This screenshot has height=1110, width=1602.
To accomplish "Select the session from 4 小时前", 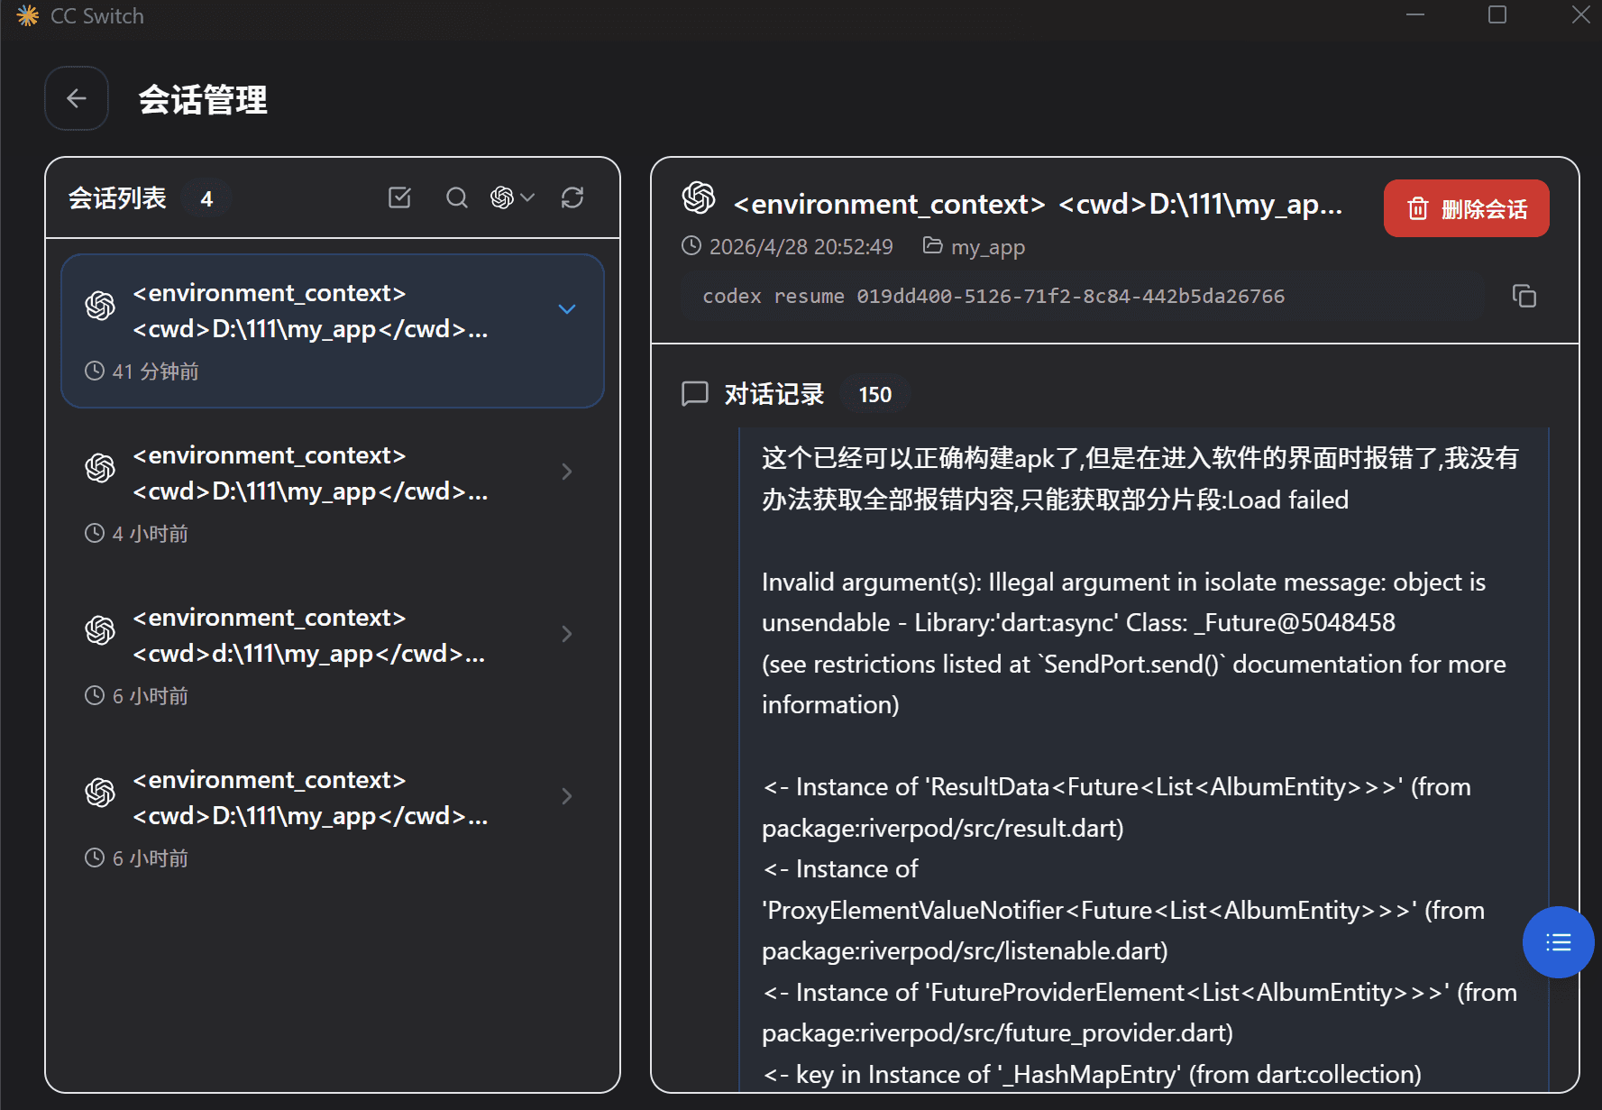I will [x=333, y=493].
